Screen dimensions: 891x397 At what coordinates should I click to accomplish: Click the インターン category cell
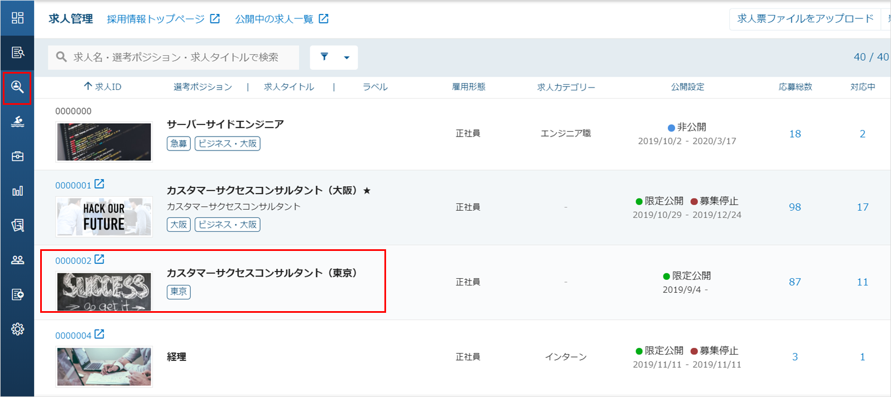pos(566,357)
